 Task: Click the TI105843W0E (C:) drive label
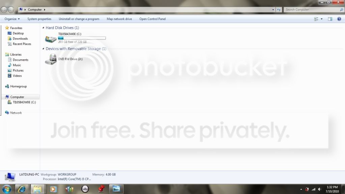[x=70, y=34]
